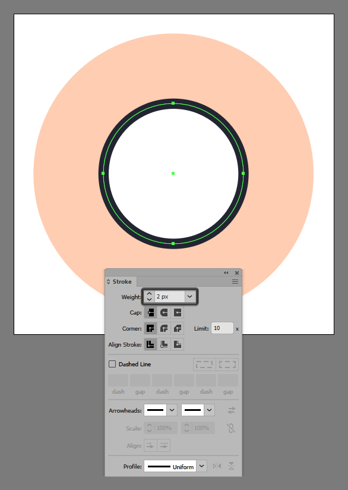
Task: Cycle Stroke panel display options arrow
Action: (x=108, y=281)
